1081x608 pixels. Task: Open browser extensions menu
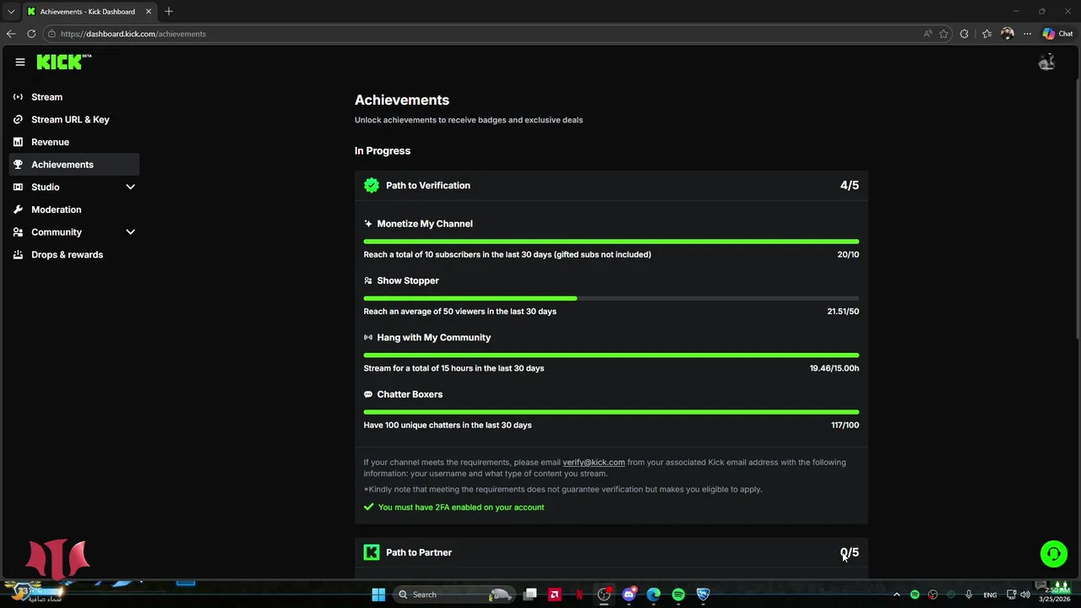pyautogui.click(x=964, y=34)
